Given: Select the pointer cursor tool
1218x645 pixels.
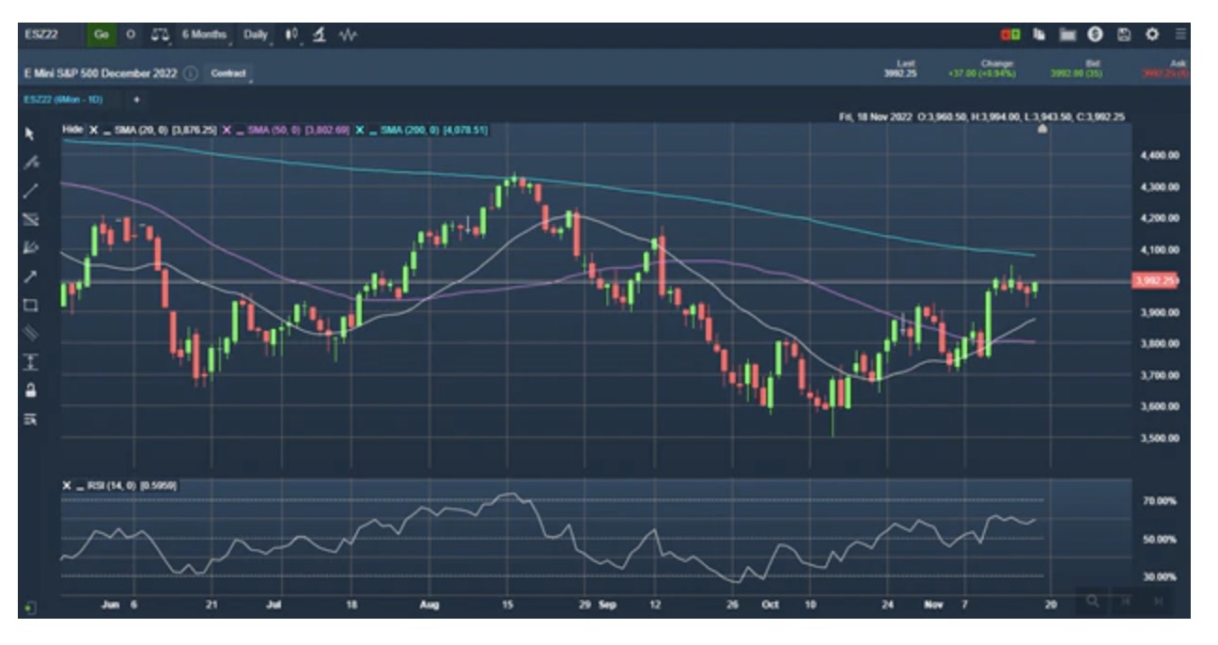Looking at the screenshot, I should click(x=30, y=134).
